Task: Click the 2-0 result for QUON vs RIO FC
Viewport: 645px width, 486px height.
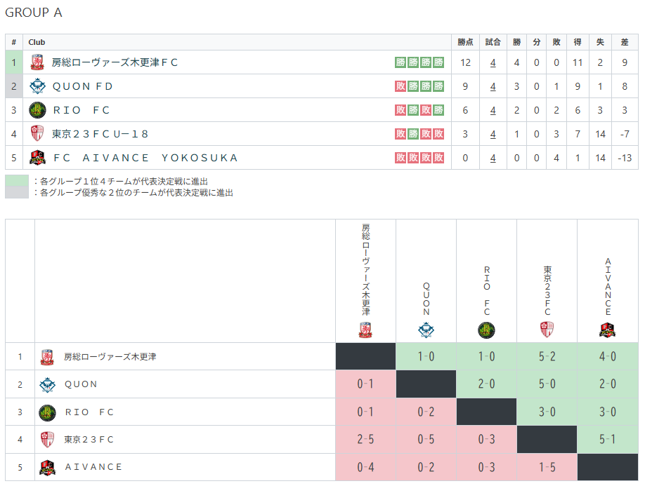Action: click(x=486, y=384)
